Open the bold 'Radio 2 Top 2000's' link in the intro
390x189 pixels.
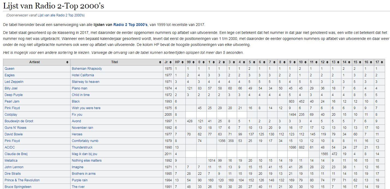coord(130,25)
